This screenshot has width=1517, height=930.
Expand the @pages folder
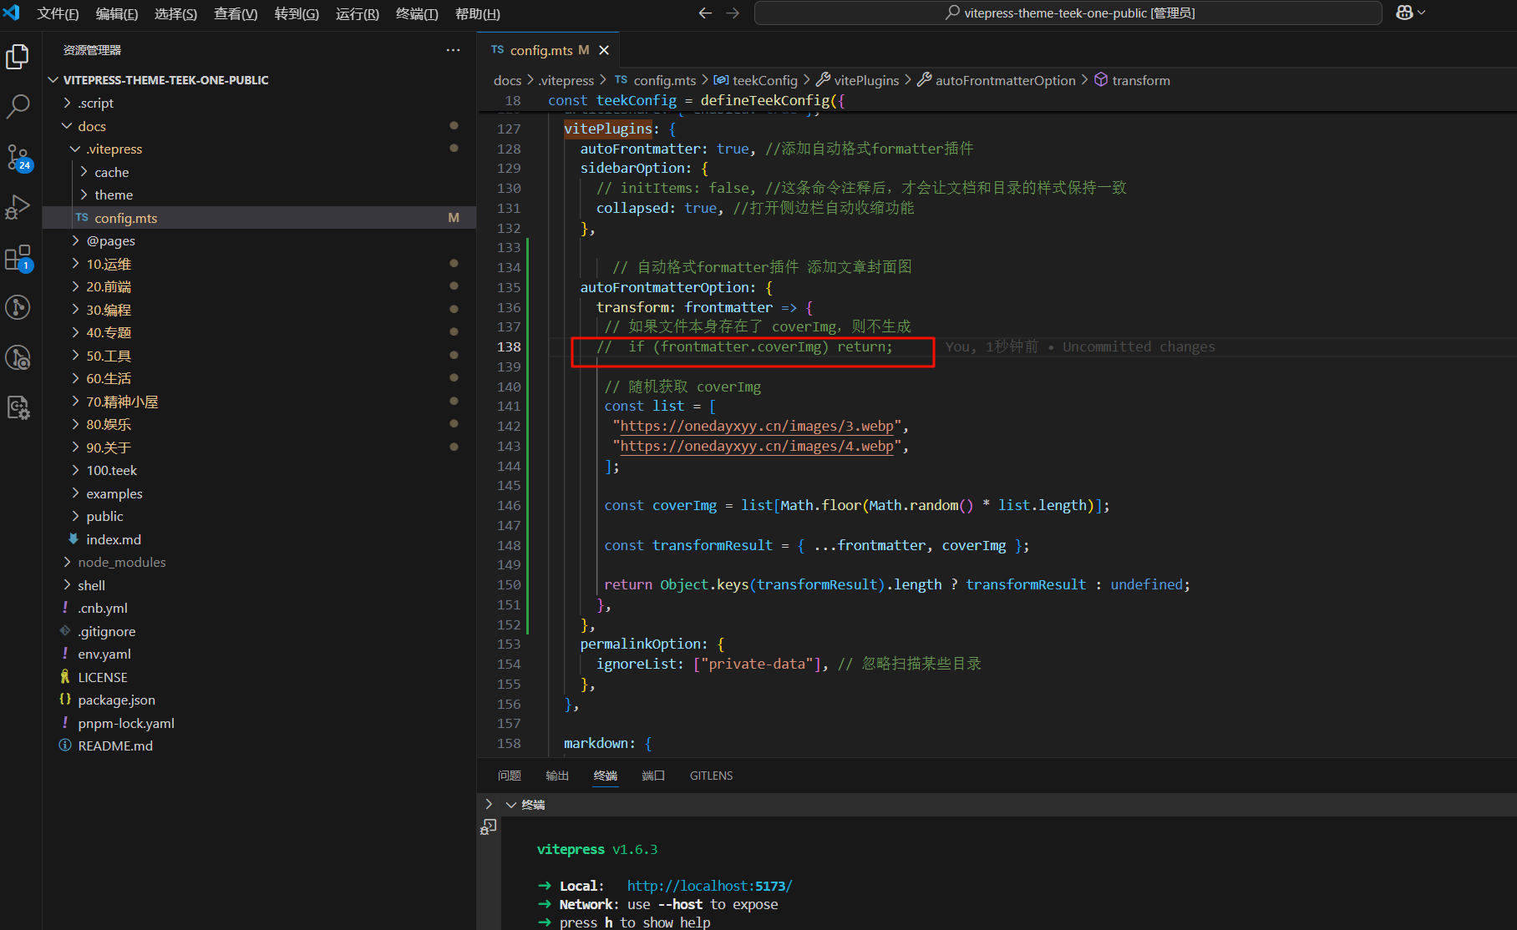tap(259, 240)
